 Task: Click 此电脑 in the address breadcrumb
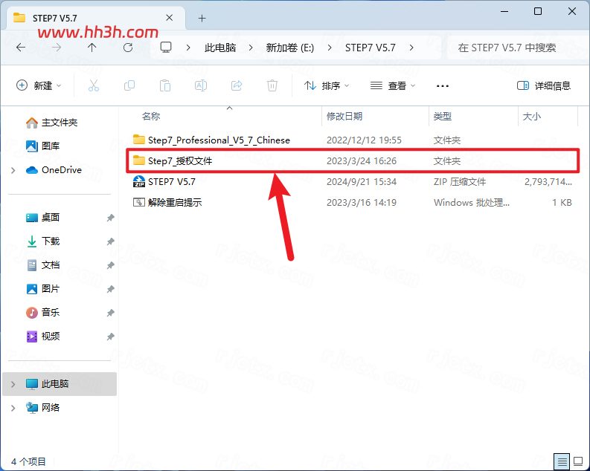click(220, 48)
